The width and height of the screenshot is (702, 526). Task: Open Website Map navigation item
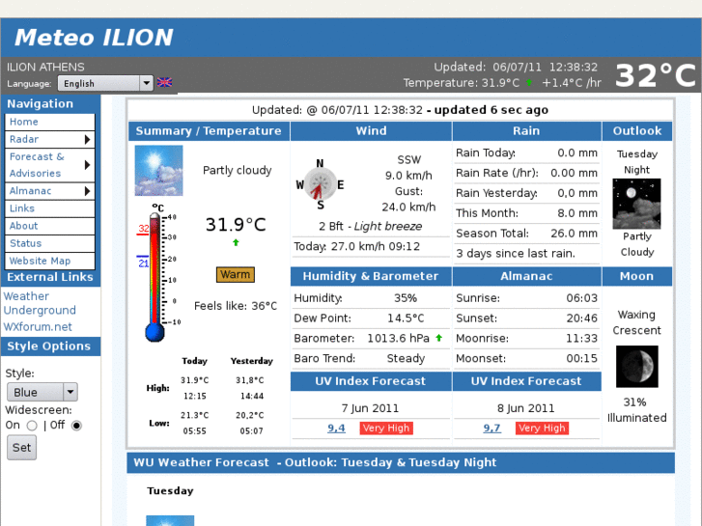(x=49, y=261)
